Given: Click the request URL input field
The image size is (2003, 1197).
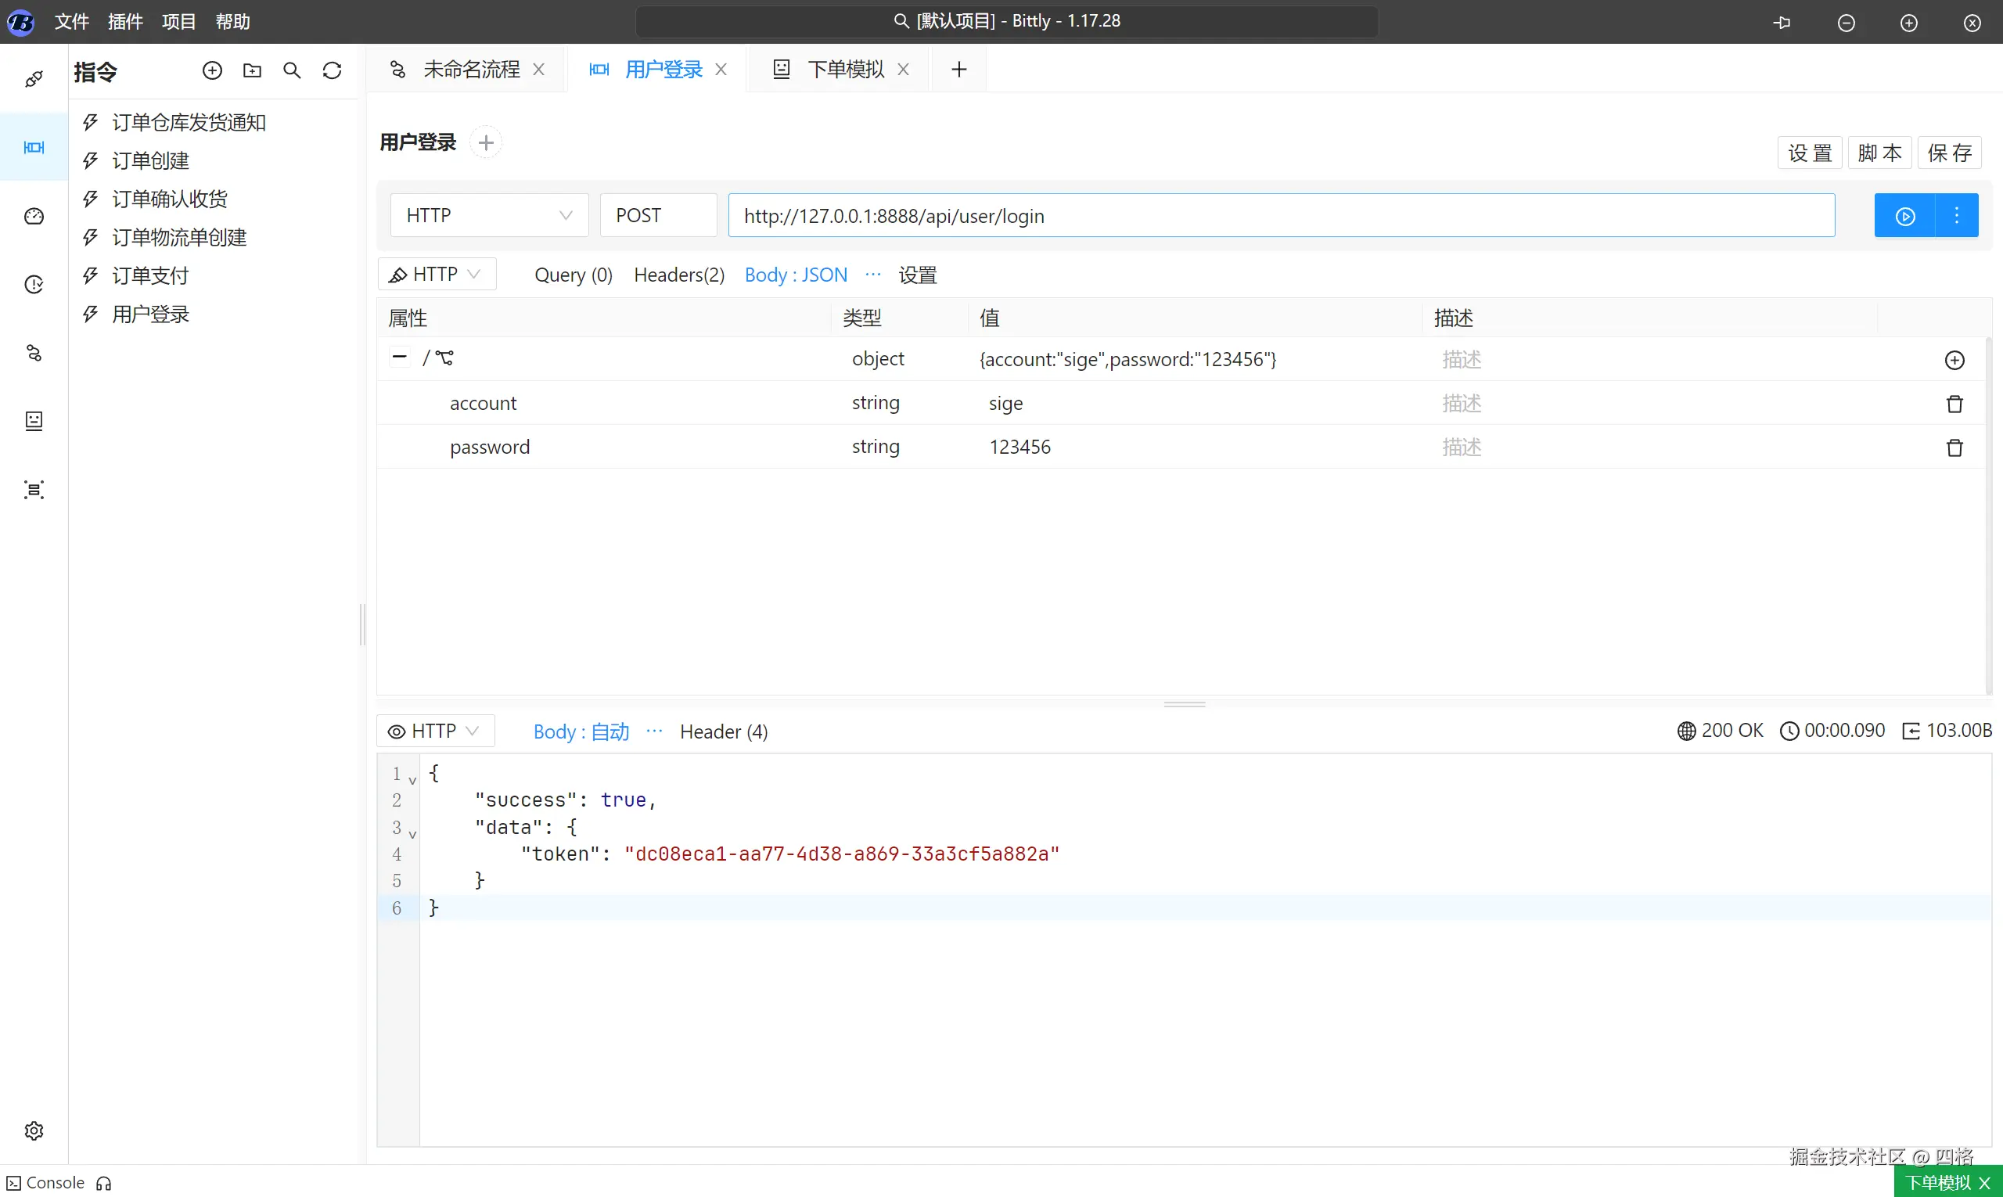Looking at the screenshot, I should coord(1281,216).
